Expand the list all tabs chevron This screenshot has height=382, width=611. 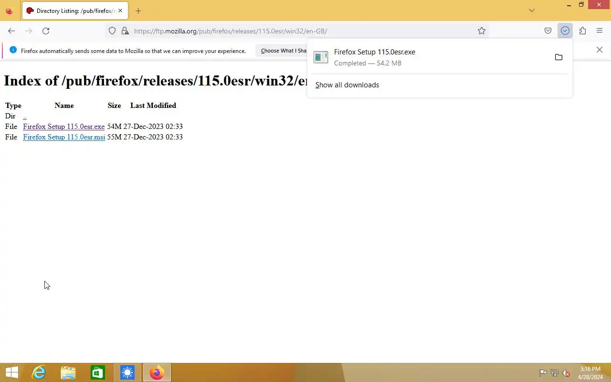pyautogui.click(x=532, y=11)
